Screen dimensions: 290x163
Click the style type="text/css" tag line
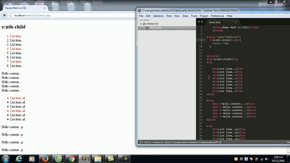223,37
